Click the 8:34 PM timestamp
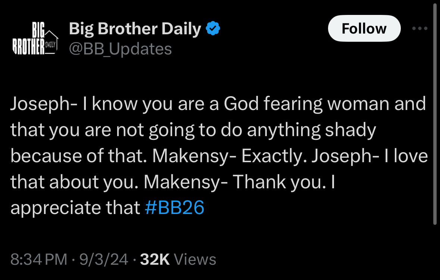The height and width of the screenshot is (280, 440). click(x=39, y=259)
